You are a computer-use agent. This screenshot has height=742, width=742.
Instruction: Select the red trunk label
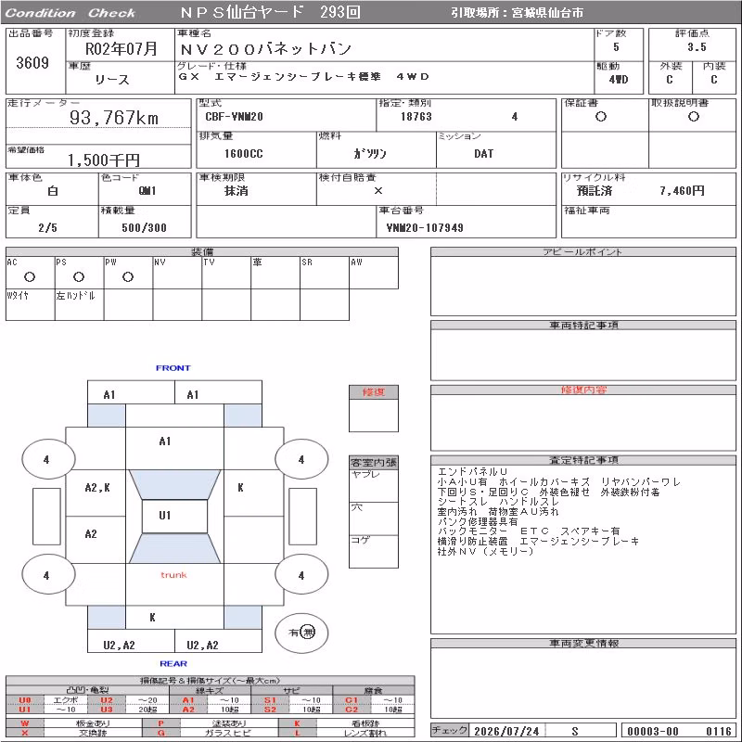pyautogui.click(x=173, y=575)
